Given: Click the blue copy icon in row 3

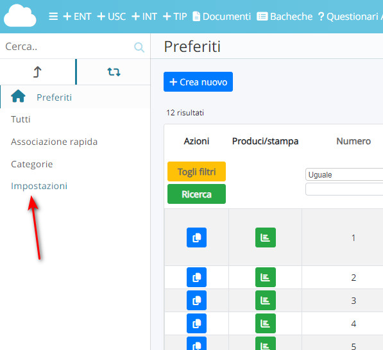Looking at the screenshot, I should point(196,301).
